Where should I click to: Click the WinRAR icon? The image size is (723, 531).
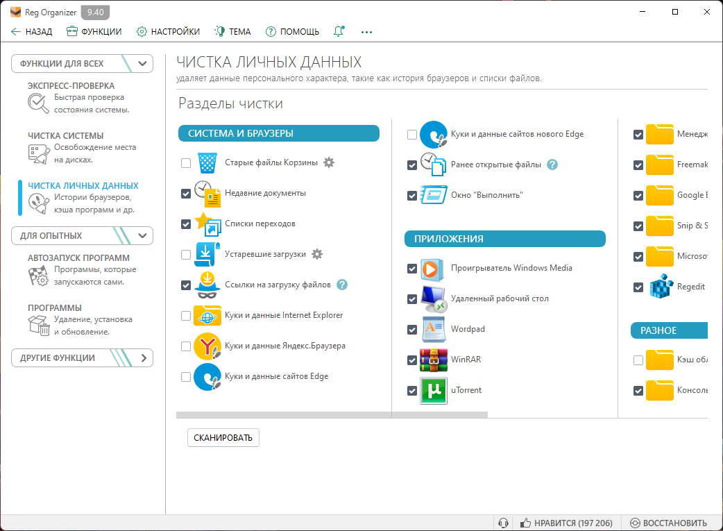click(x=434, y=360)
